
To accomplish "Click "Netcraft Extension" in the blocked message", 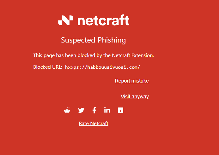I will [x=133, y=55].
